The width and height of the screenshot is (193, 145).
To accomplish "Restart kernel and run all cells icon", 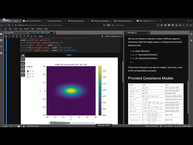I will pos(35,36).
